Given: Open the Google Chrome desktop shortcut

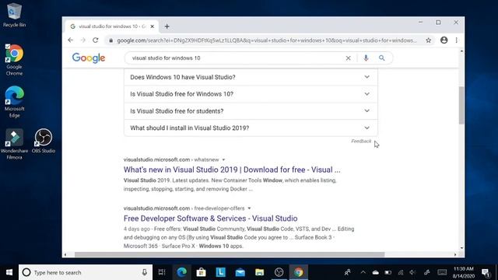Looking at the screenshot, I should (x=14, y=60).
